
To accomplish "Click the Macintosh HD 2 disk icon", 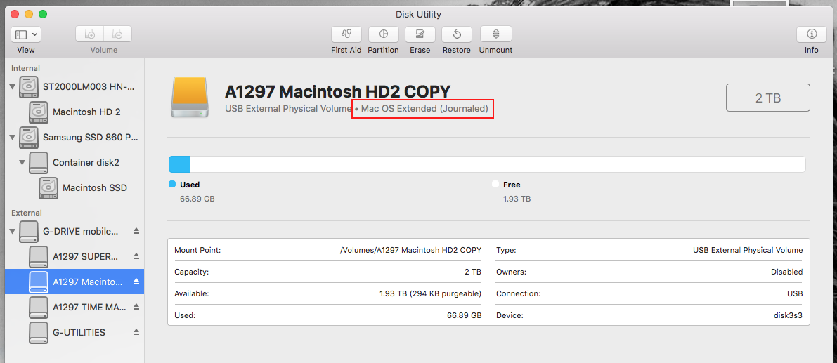I will point(39,112).
